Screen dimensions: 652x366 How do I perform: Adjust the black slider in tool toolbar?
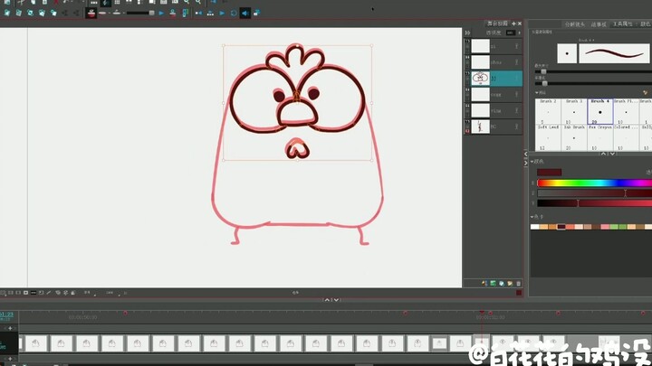click(140, 14)
